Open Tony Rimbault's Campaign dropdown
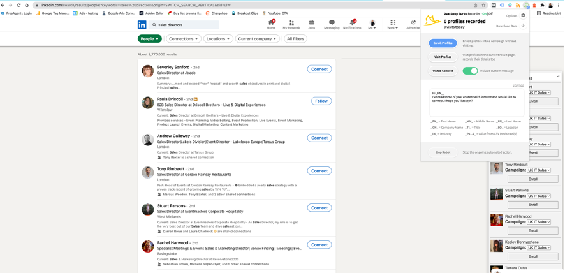Screen dimensions: 565x273 coord(538,170)
